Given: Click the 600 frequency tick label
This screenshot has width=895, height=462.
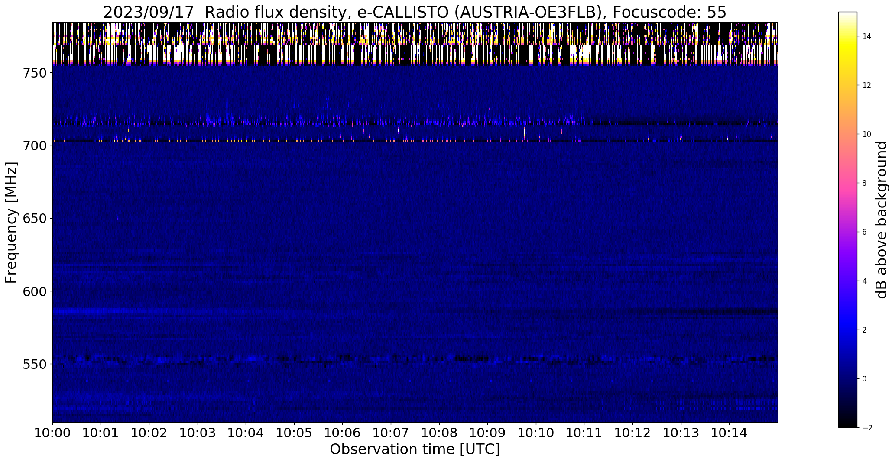Looking at the screenshot, I should point(35,291).
